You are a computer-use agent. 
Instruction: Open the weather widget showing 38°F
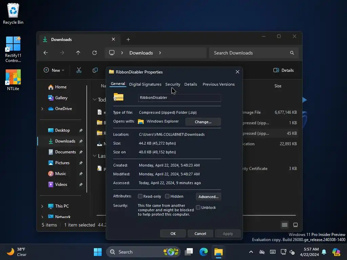[16, 252]
